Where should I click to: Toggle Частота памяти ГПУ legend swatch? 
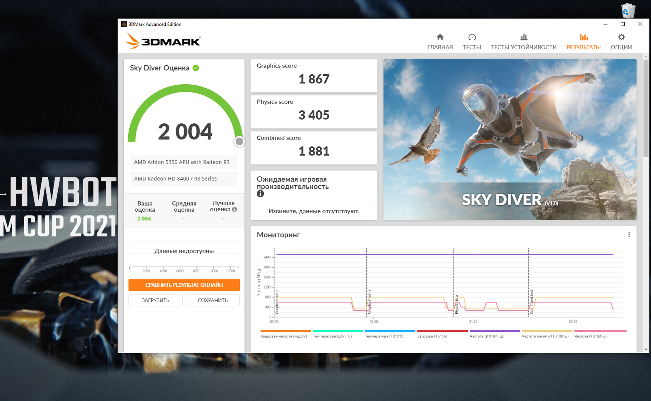point(547,331)
